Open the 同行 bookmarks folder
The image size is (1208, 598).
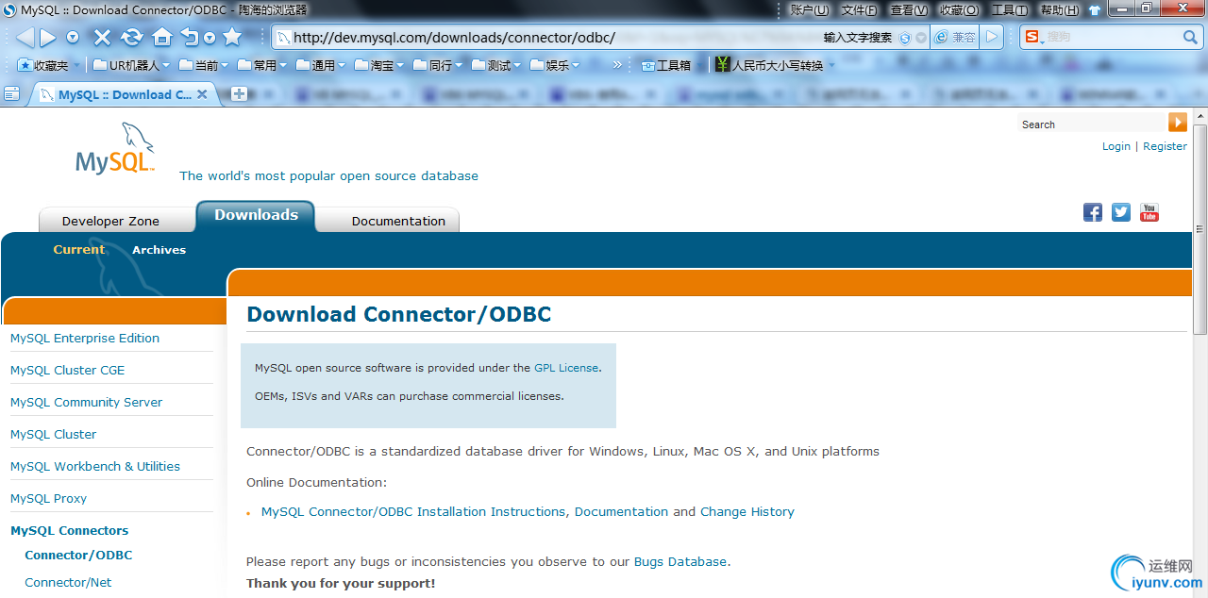[437, 65]
